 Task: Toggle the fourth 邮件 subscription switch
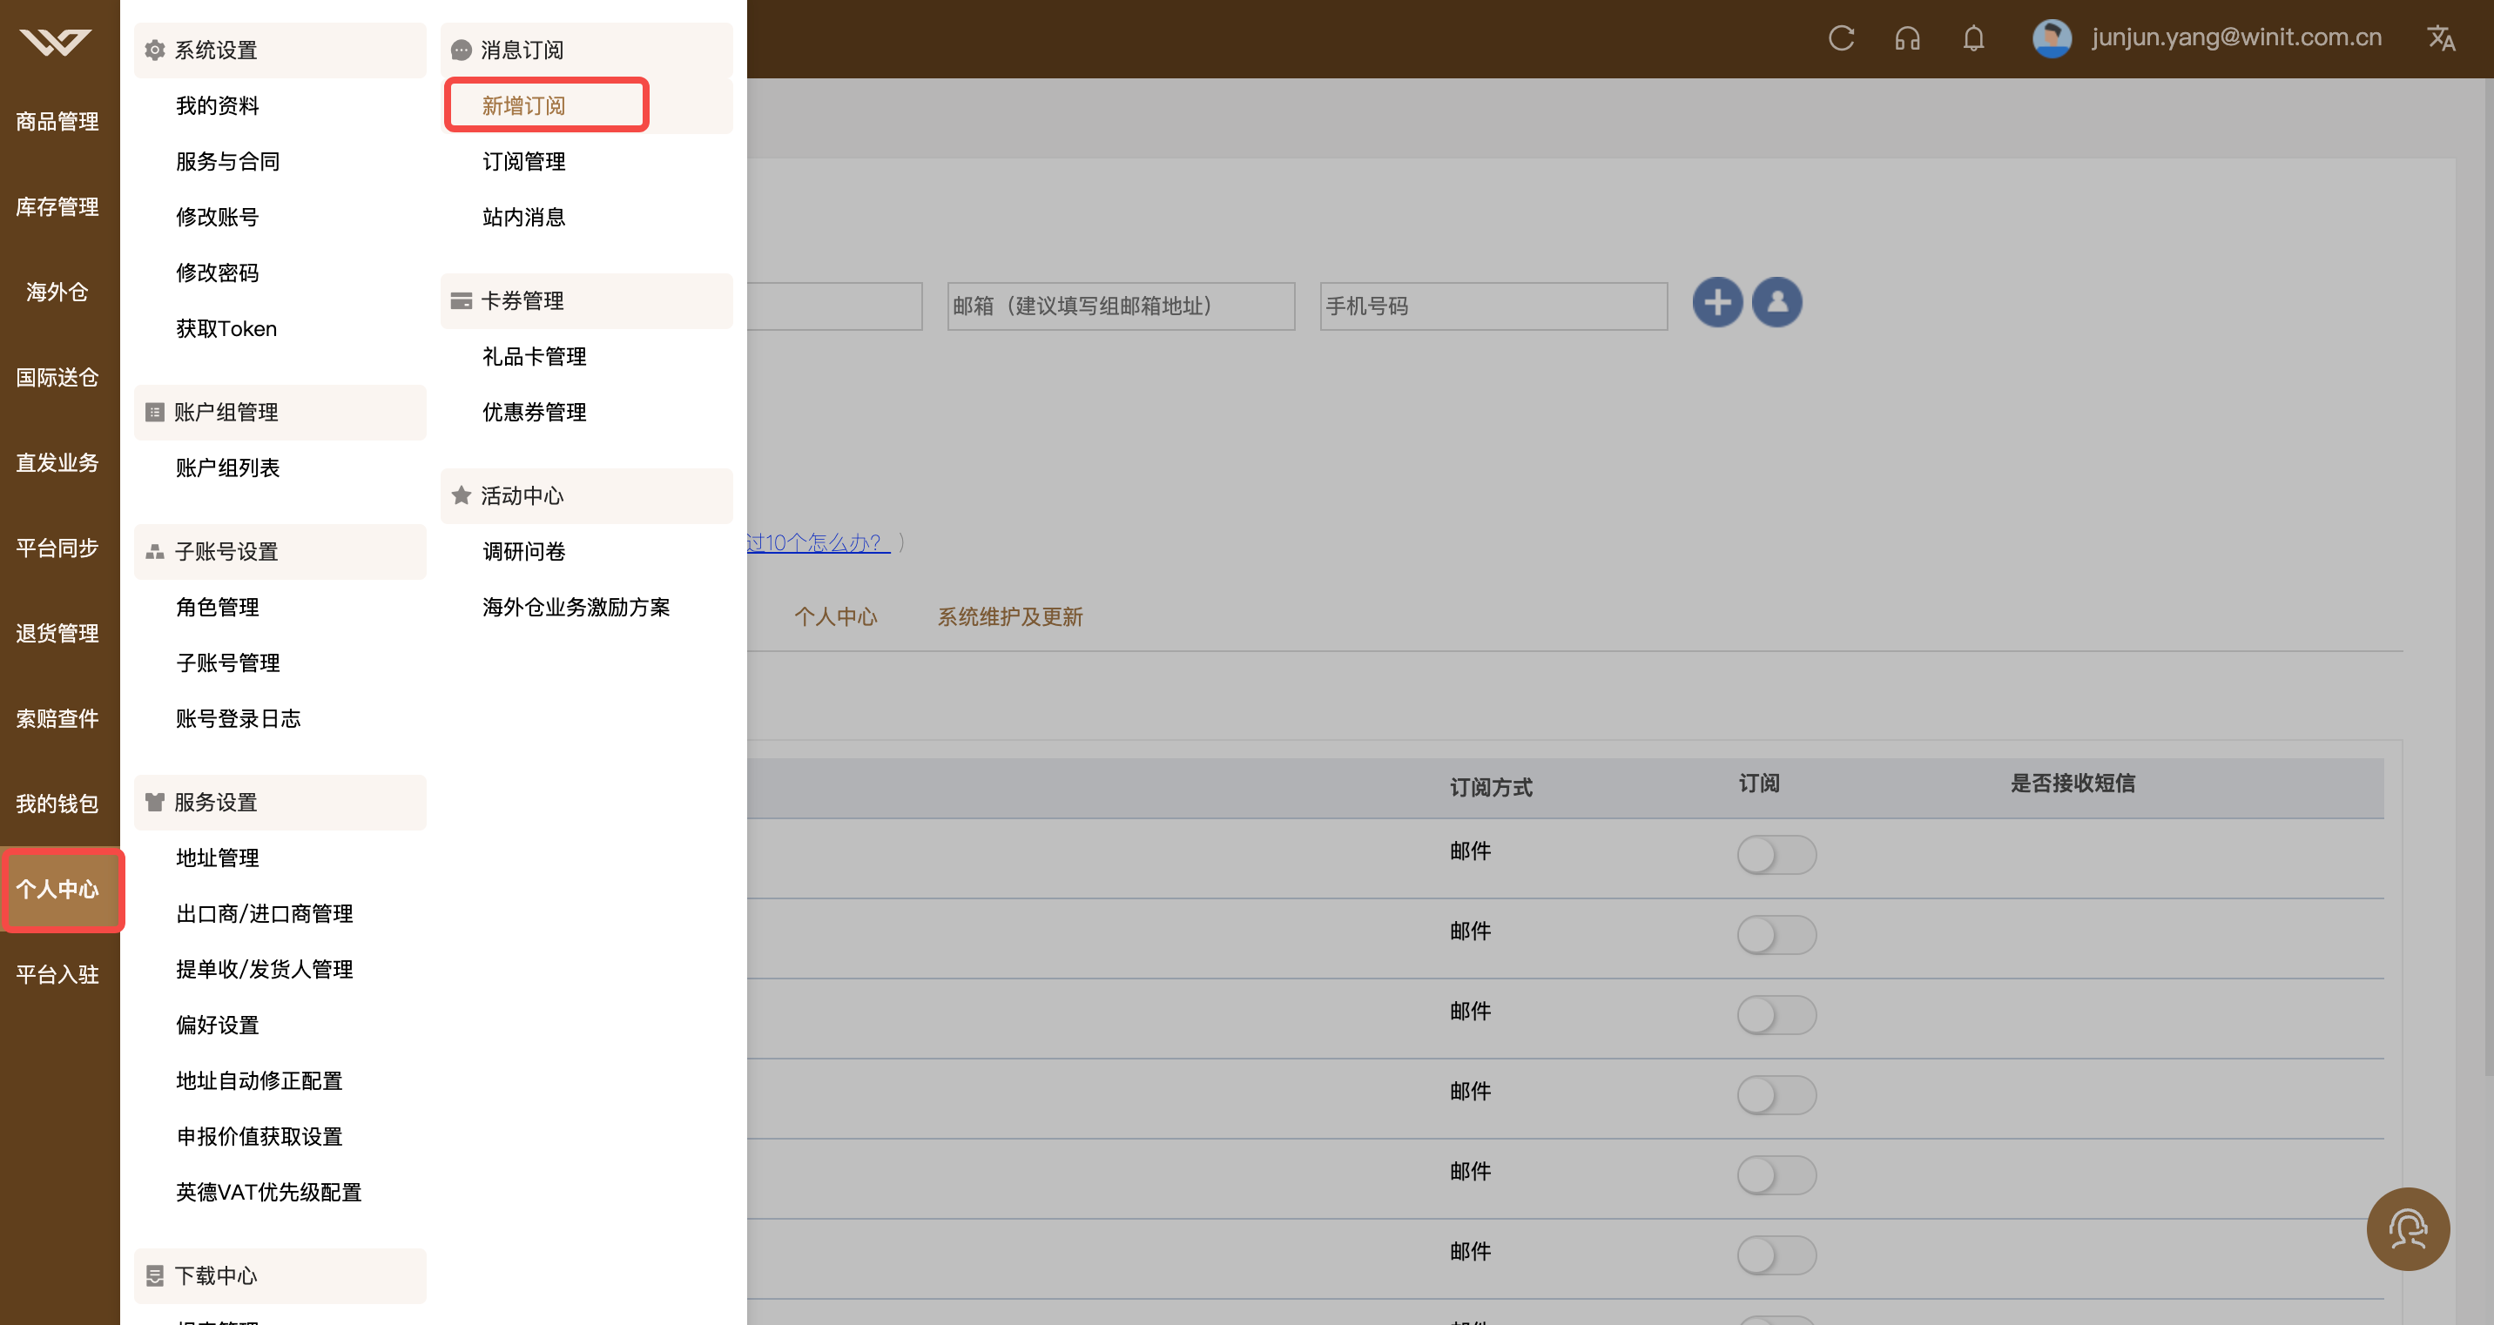click(x=1776, y=1096)
